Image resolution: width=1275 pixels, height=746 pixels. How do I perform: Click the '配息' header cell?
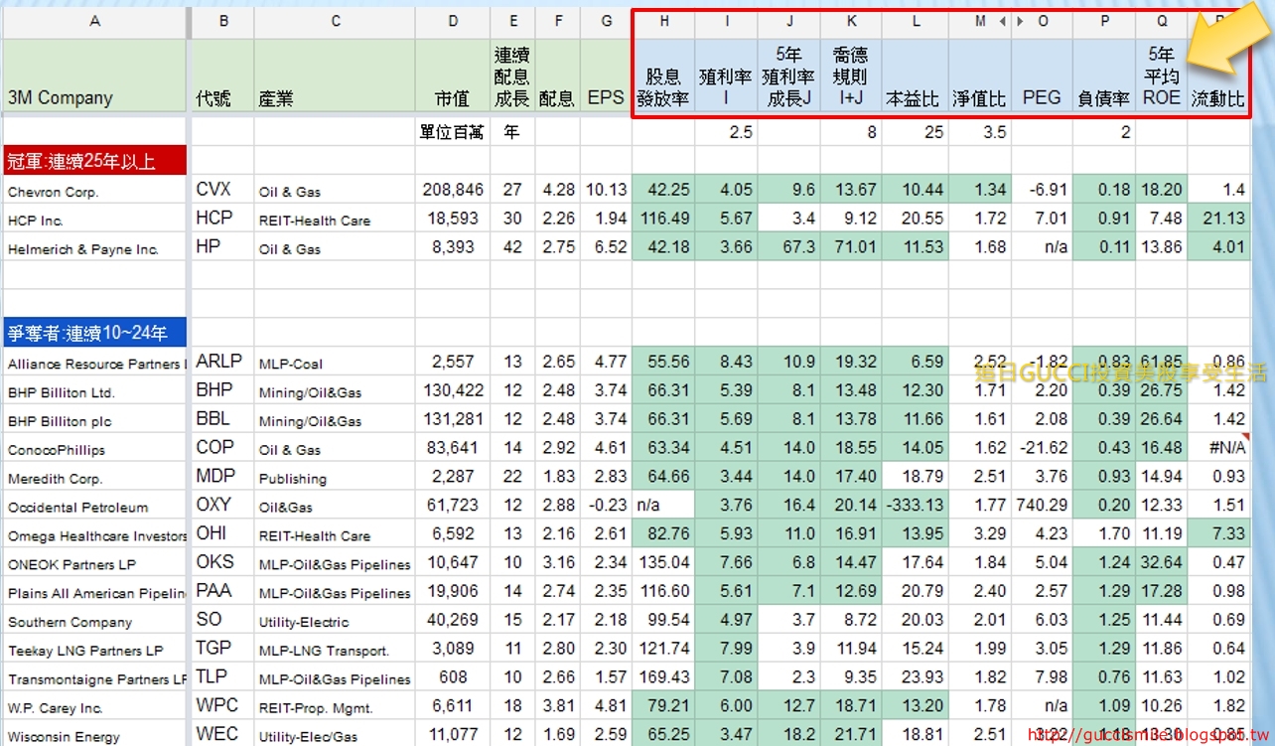point(557,75)
